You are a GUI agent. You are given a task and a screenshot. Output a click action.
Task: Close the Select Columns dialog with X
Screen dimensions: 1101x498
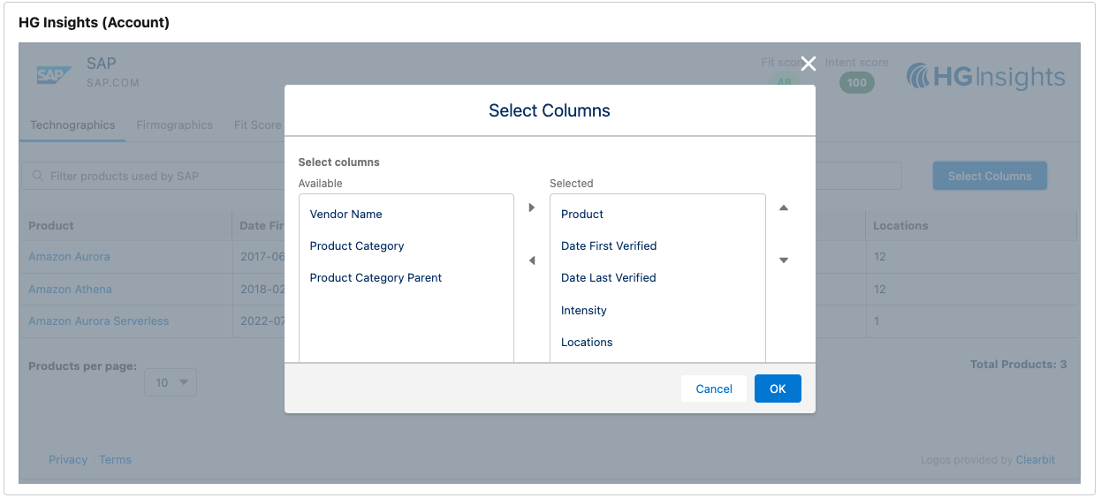click(808, 63)
